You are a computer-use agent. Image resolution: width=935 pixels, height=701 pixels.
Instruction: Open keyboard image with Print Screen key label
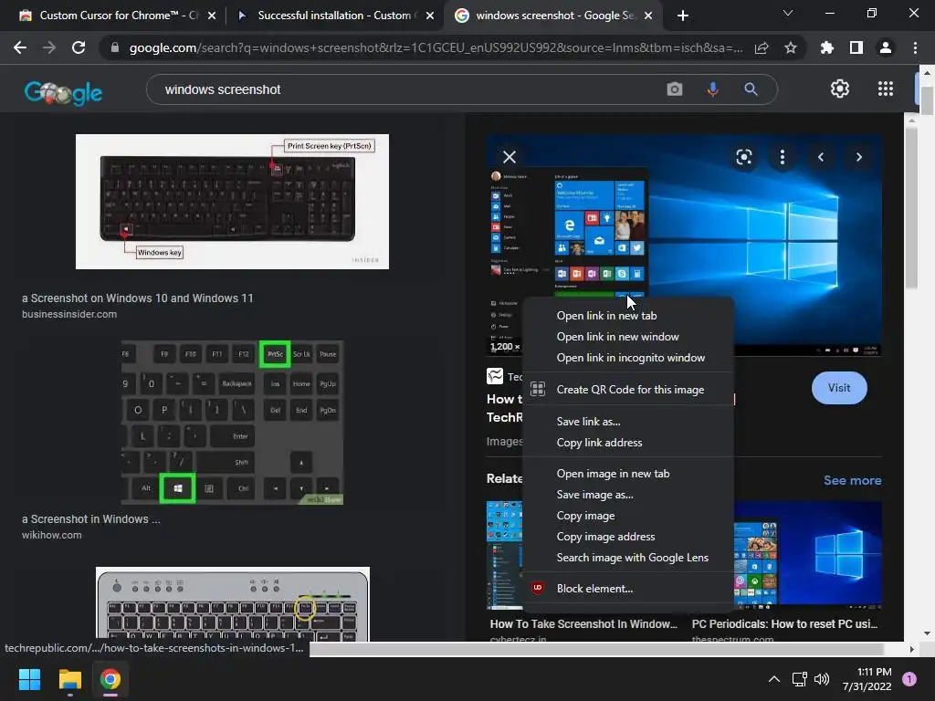pos(232,202)
